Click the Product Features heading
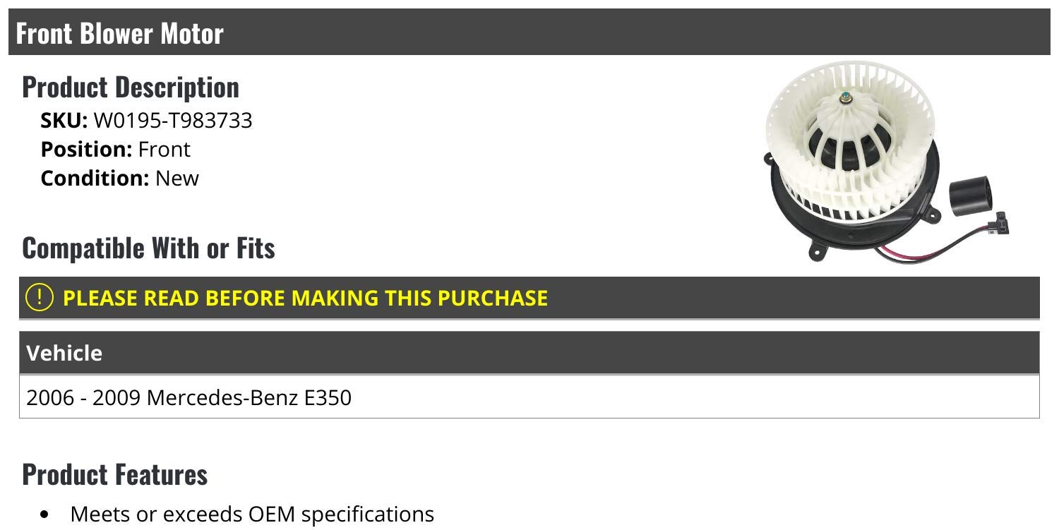The image size is (1059, 530). click(115, 474)
